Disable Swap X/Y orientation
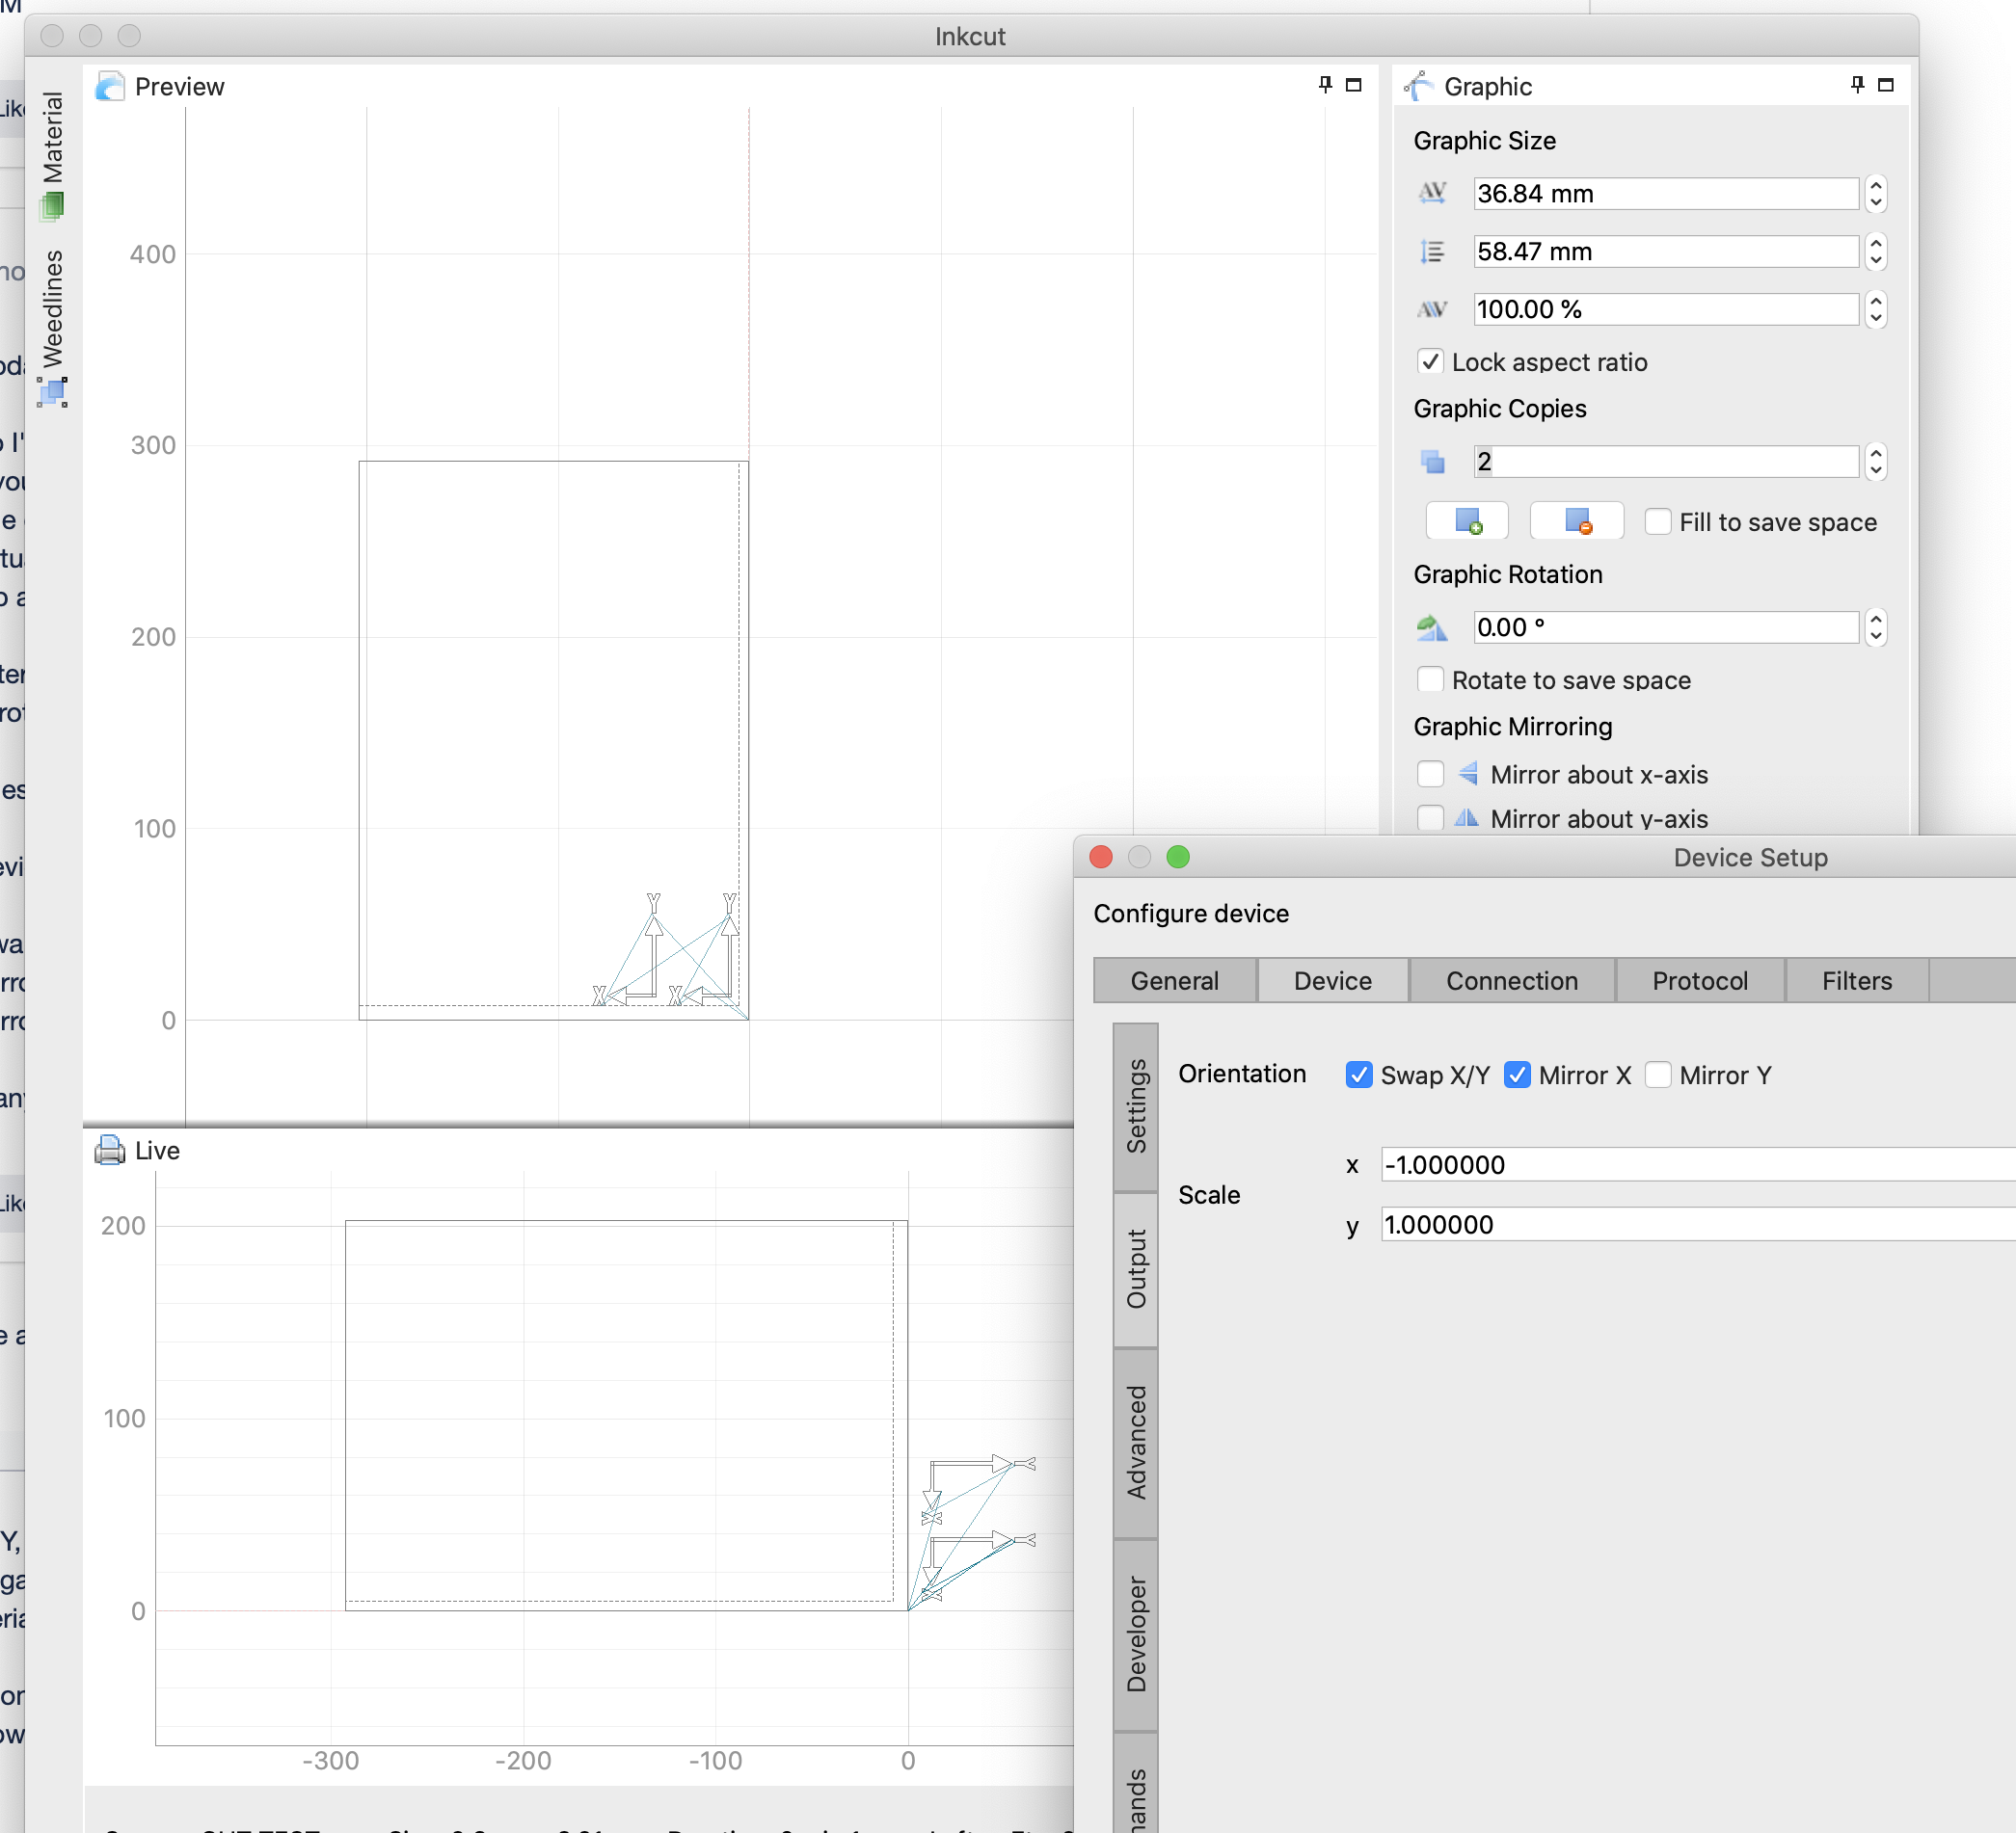 click(x=1358, y=1075)
